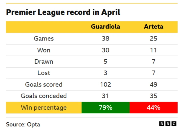Image resolution: width=183 pixels, height=133 pixels.
Task: Click Arteta's 11 wins value
Action: coord(154,50)
